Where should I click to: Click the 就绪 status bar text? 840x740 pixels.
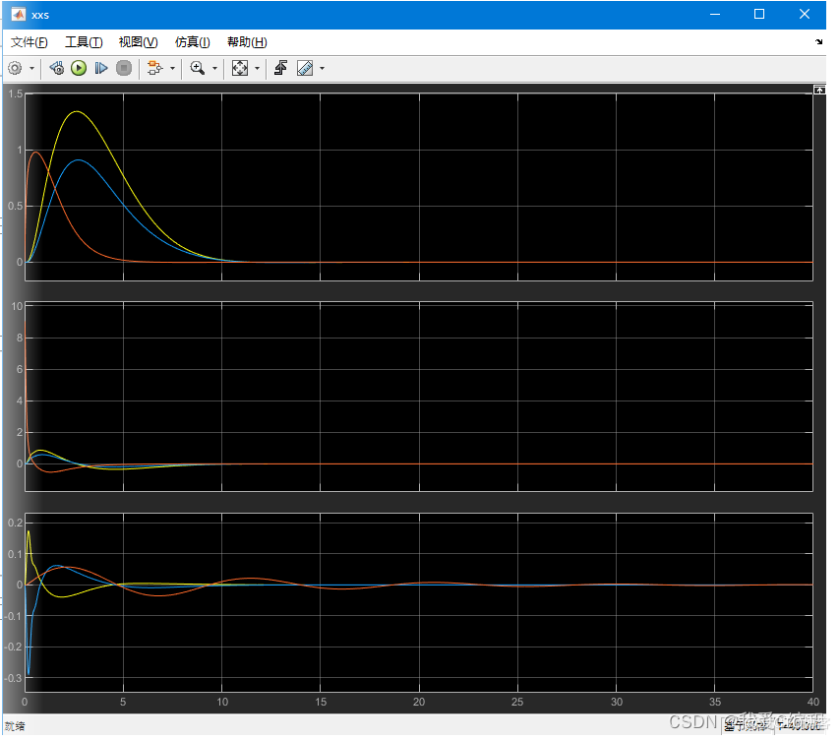[15, 726]
